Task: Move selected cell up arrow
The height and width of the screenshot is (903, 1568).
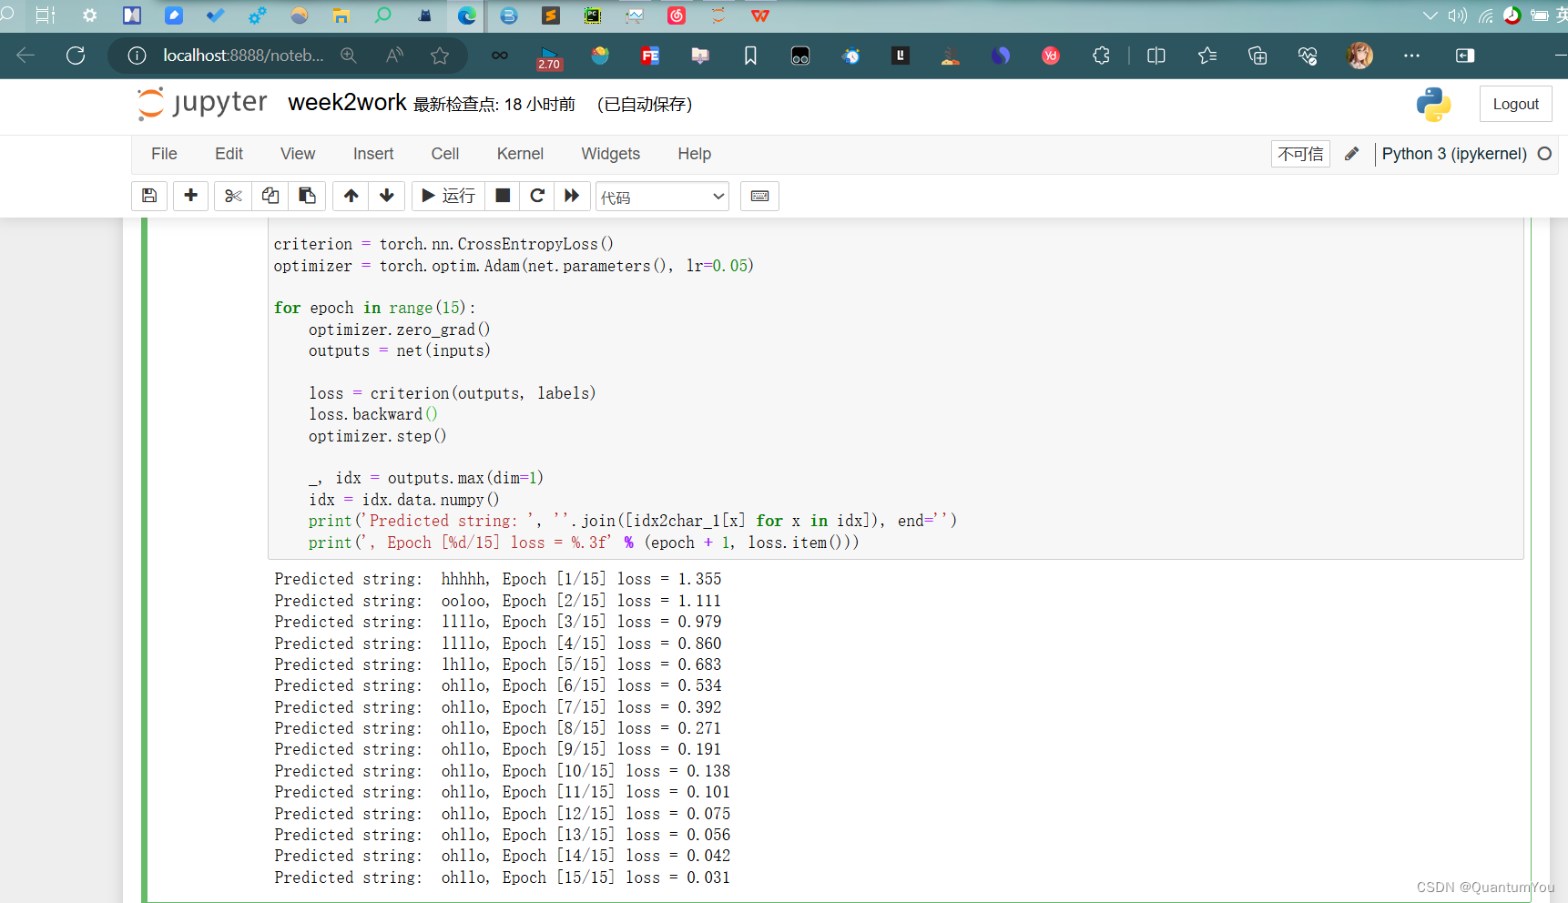Action: pos(351,196)
